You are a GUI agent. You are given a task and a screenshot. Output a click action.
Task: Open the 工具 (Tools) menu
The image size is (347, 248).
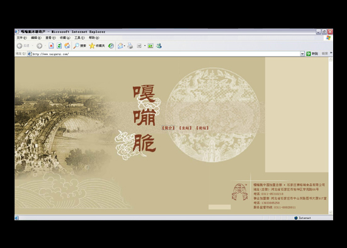(x=79, y=38)
